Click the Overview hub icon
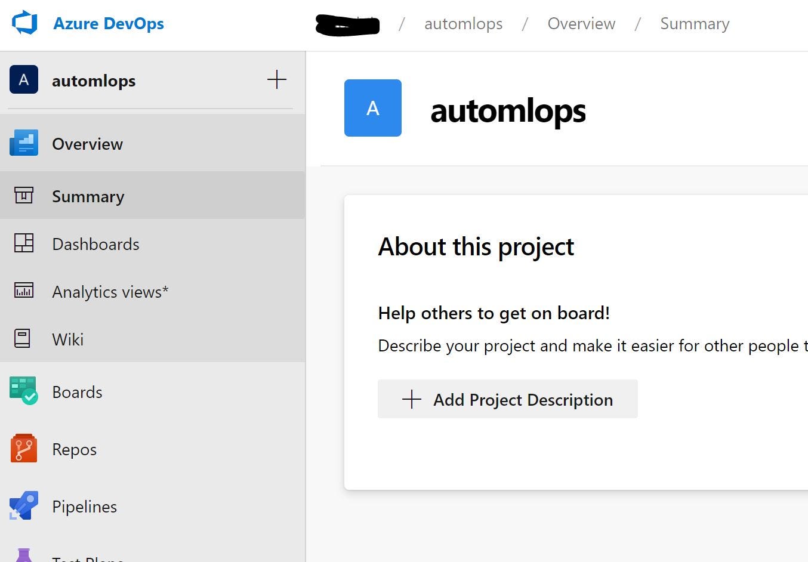 [24, 143]
